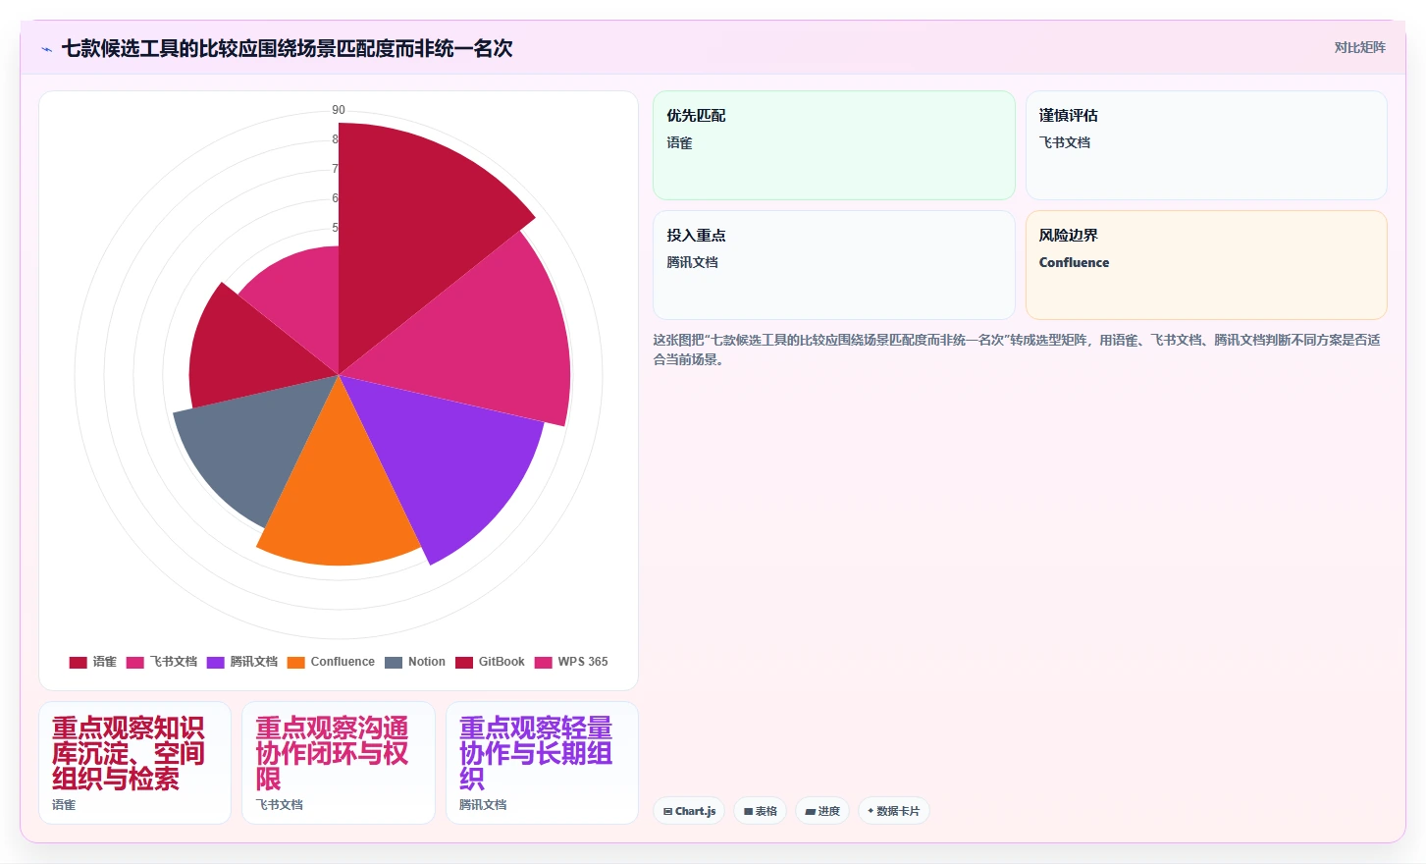Toggle the WPS 365 legend swatch
Viewport: 1426px width, 864px height.
click(544, 662)
